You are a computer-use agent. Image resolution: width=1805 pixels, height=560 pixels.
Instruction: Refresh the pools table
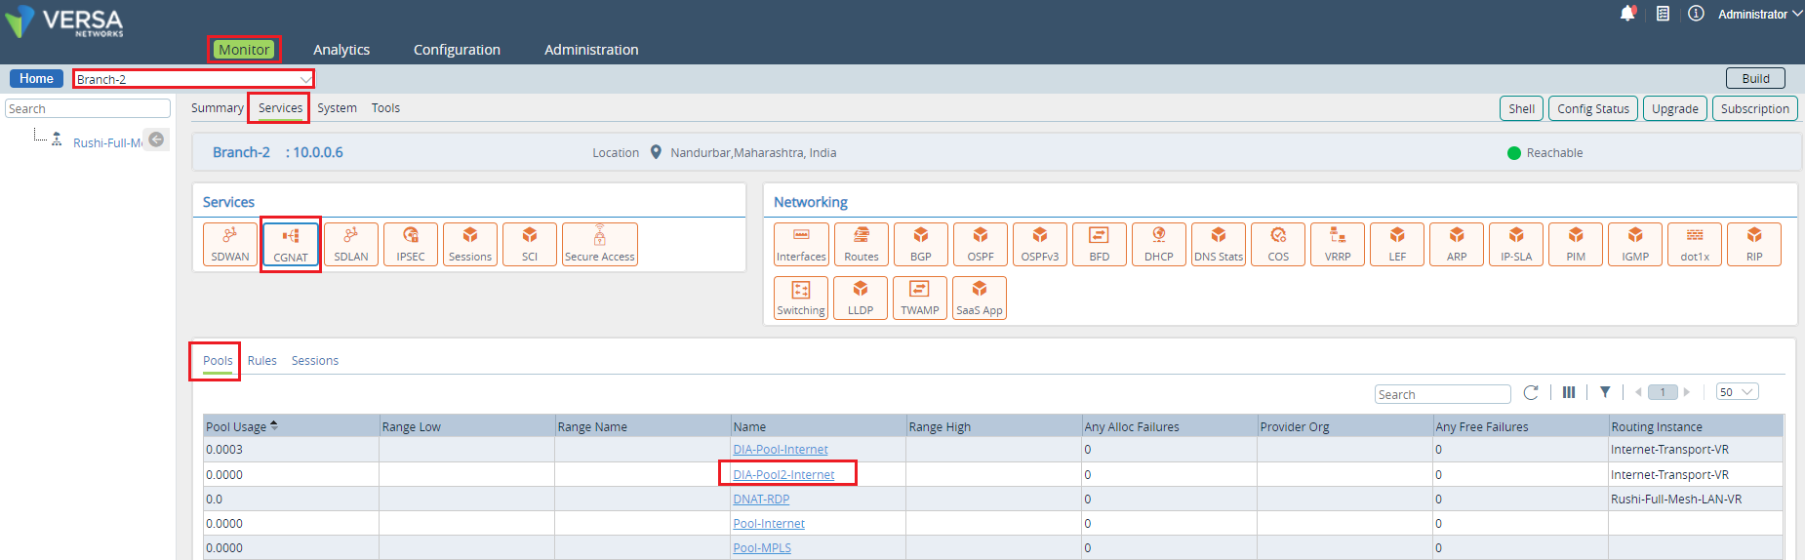[x=1531, y=392]
